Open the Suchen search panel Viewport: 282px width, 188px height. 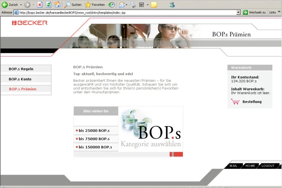click(x=73, y=5)
